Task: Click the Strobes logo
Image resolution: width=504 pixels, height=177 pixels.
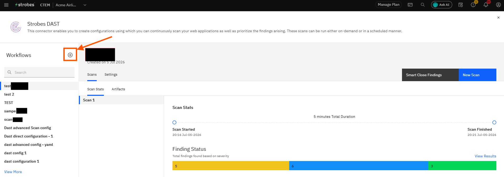Action: coord(25,5)
